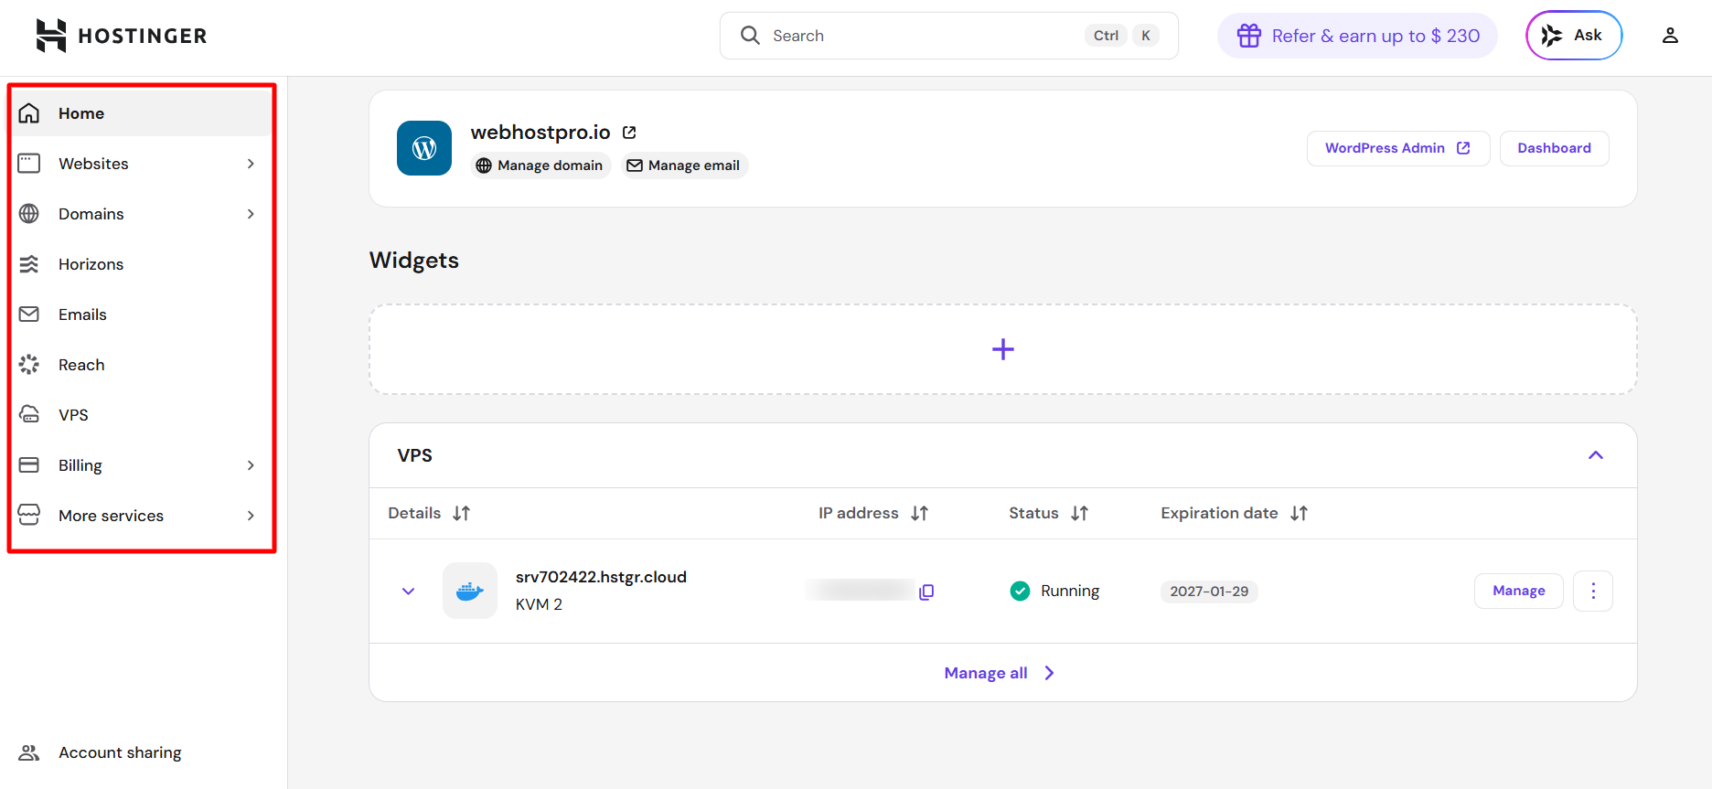Screen dimensions: 1712x789
Task: Sort VPS list by Expiration date
Action: 1300,514
